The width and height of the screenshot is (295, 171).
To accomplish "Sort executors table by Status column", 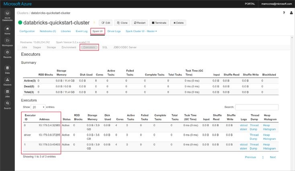I will [66, 119].
